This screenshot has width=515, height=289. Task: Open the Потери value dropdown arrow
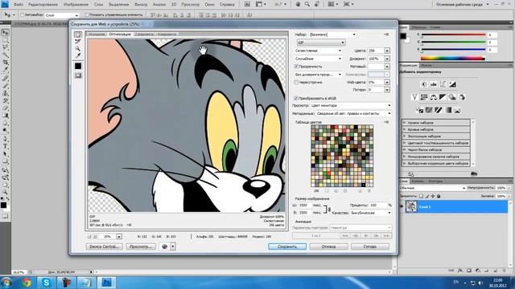(387, 89)
